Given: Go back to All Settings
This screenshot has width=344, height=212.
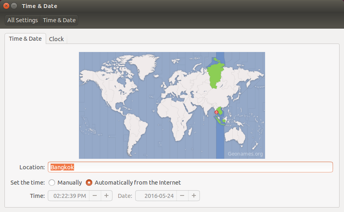Looking at the screenshot, I should (x=23, y=20).
